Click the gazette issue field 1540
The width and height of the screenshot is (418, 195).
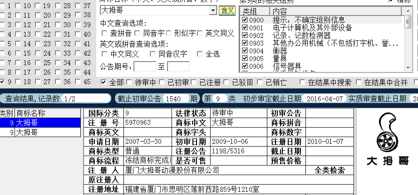(x=176, y=99)
